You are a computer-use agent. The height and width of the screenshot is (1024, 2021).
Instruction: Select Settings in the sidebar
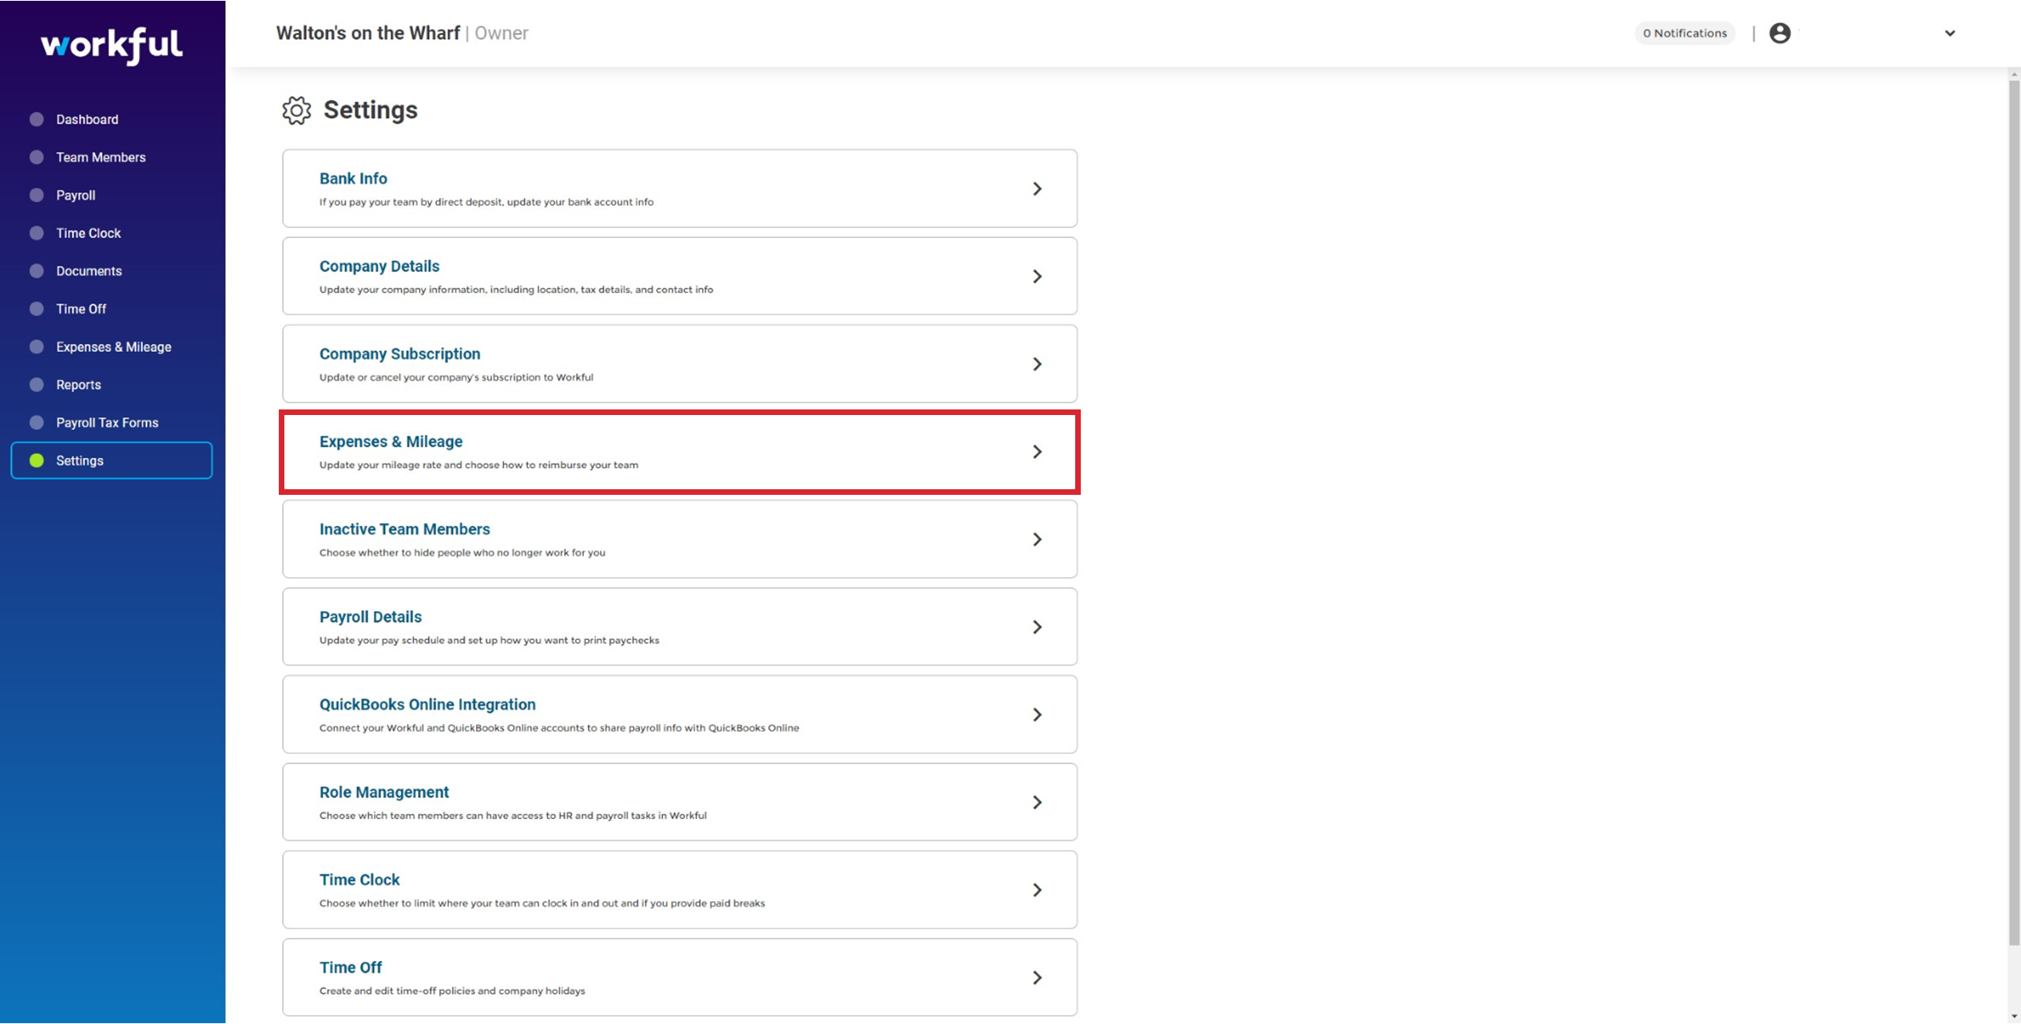(112, 461)
